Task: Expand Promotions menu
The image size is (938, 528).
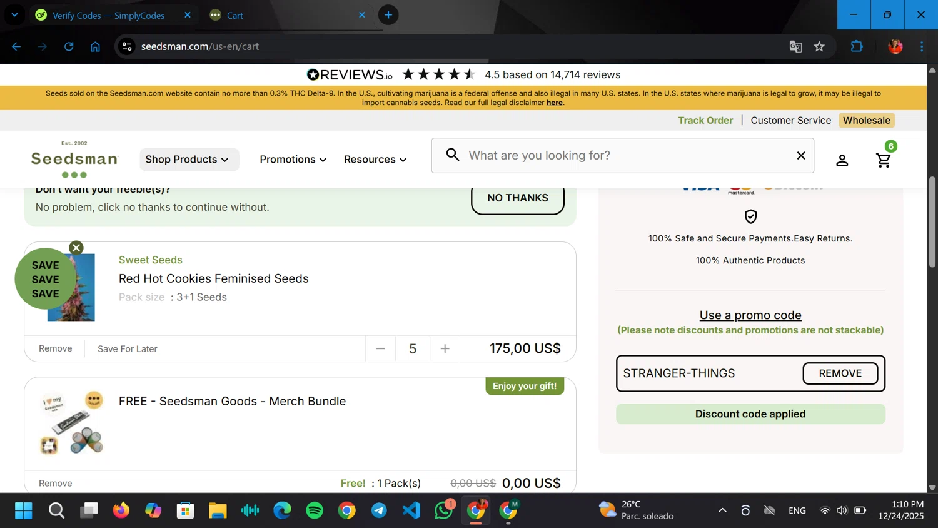Action: 293,160
